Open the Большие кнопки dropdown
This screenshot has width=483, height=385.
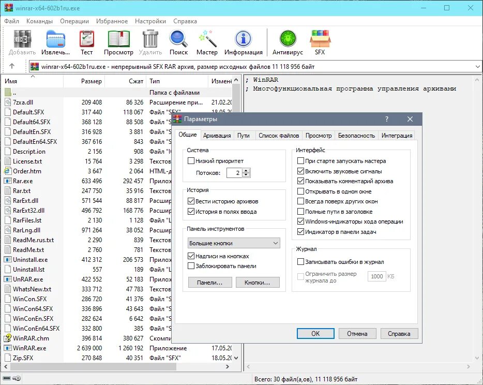click(234, 243)
